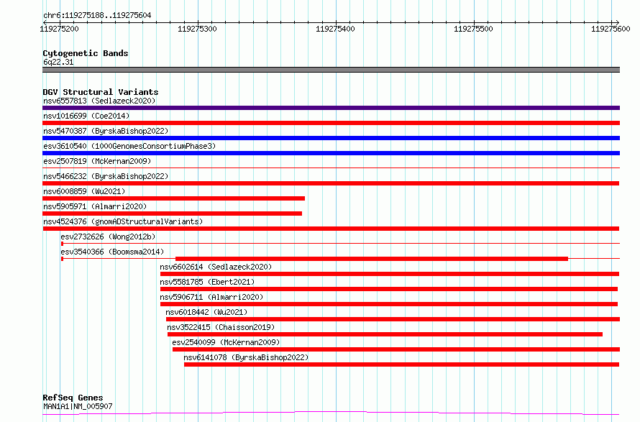The width and height of the screenshot is (640, 422).
Task: Click the red nsv3522415 variant bar
Action: (x=385, y=334)
